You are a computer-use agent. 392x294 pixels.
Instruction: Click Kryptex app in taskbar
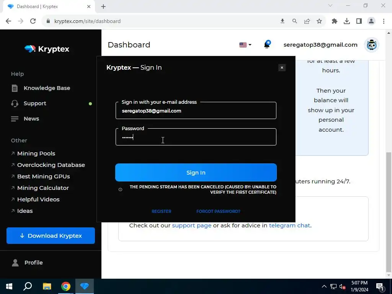[x=85, y=286]
